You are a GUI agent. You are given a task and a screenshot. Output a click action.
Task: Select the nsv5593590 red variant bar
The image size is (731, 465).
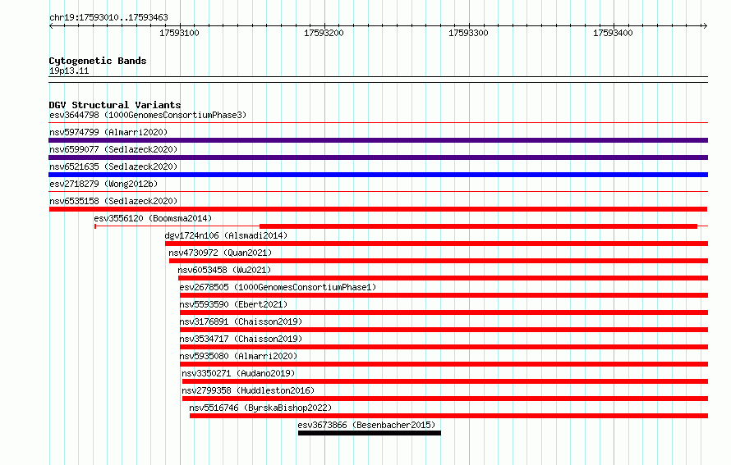(444, 312)
